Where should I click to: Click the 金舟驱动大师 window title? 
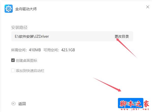(26, 9)
